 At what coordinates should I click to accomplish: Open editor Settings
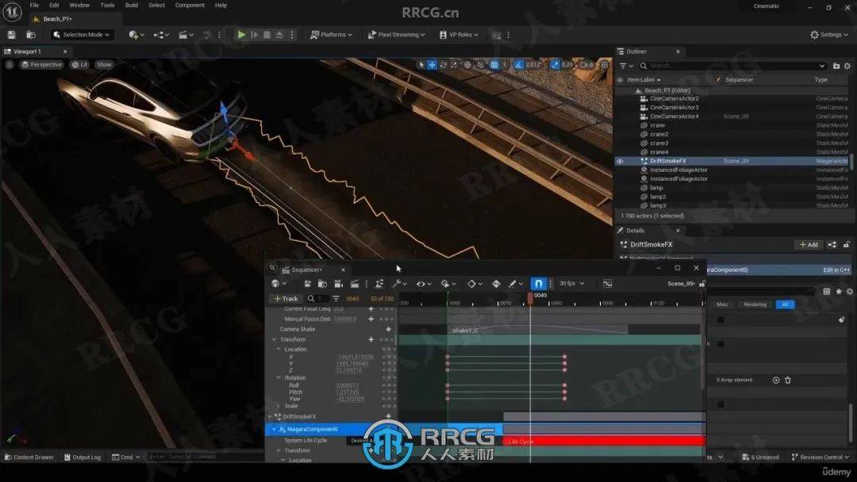(x=828, y=34)
